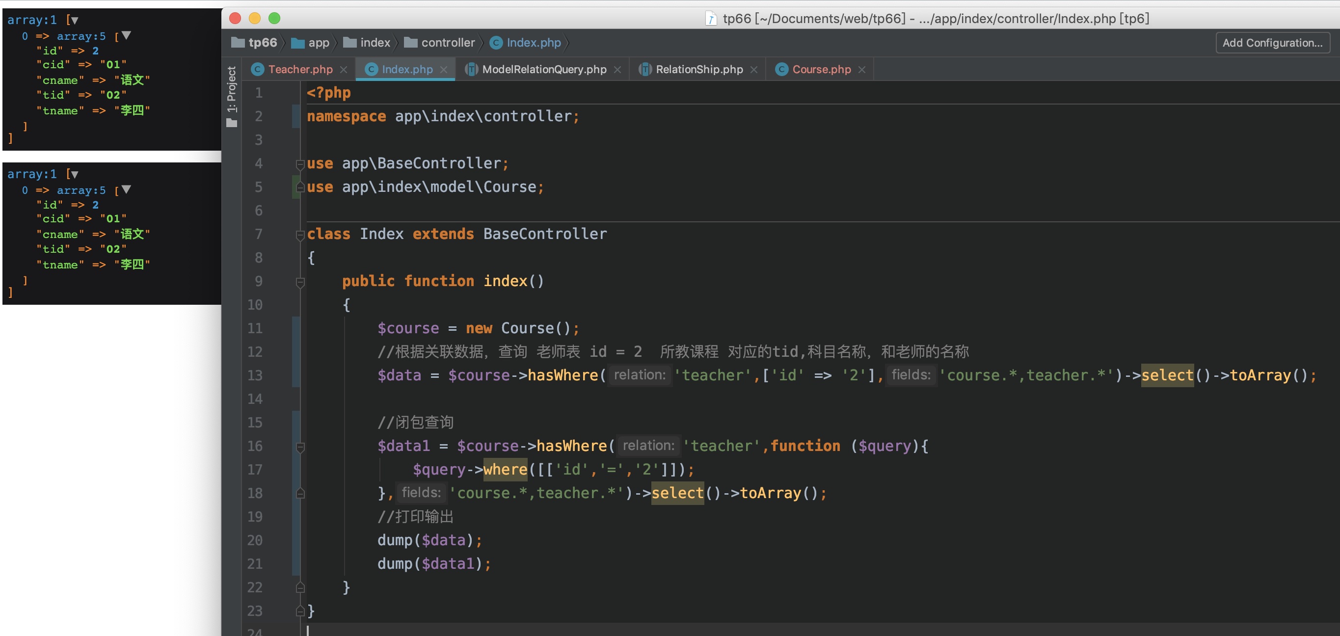Click the $course variable on line 11

[408, 329]
